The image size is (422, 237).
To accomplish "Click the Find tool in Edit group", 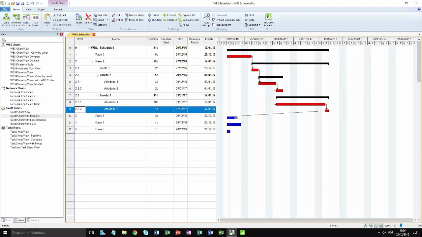I will coord(249,15).
